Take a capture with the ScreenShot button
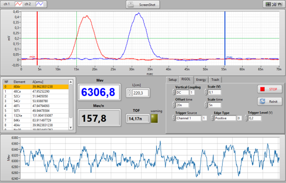Image resolution: width=286 pixels, height=183 pixels. pos(143,5)
